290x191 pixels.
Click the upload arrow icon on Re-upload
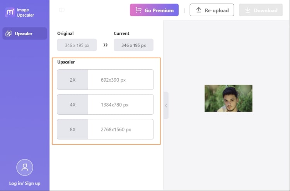(199, 10)
